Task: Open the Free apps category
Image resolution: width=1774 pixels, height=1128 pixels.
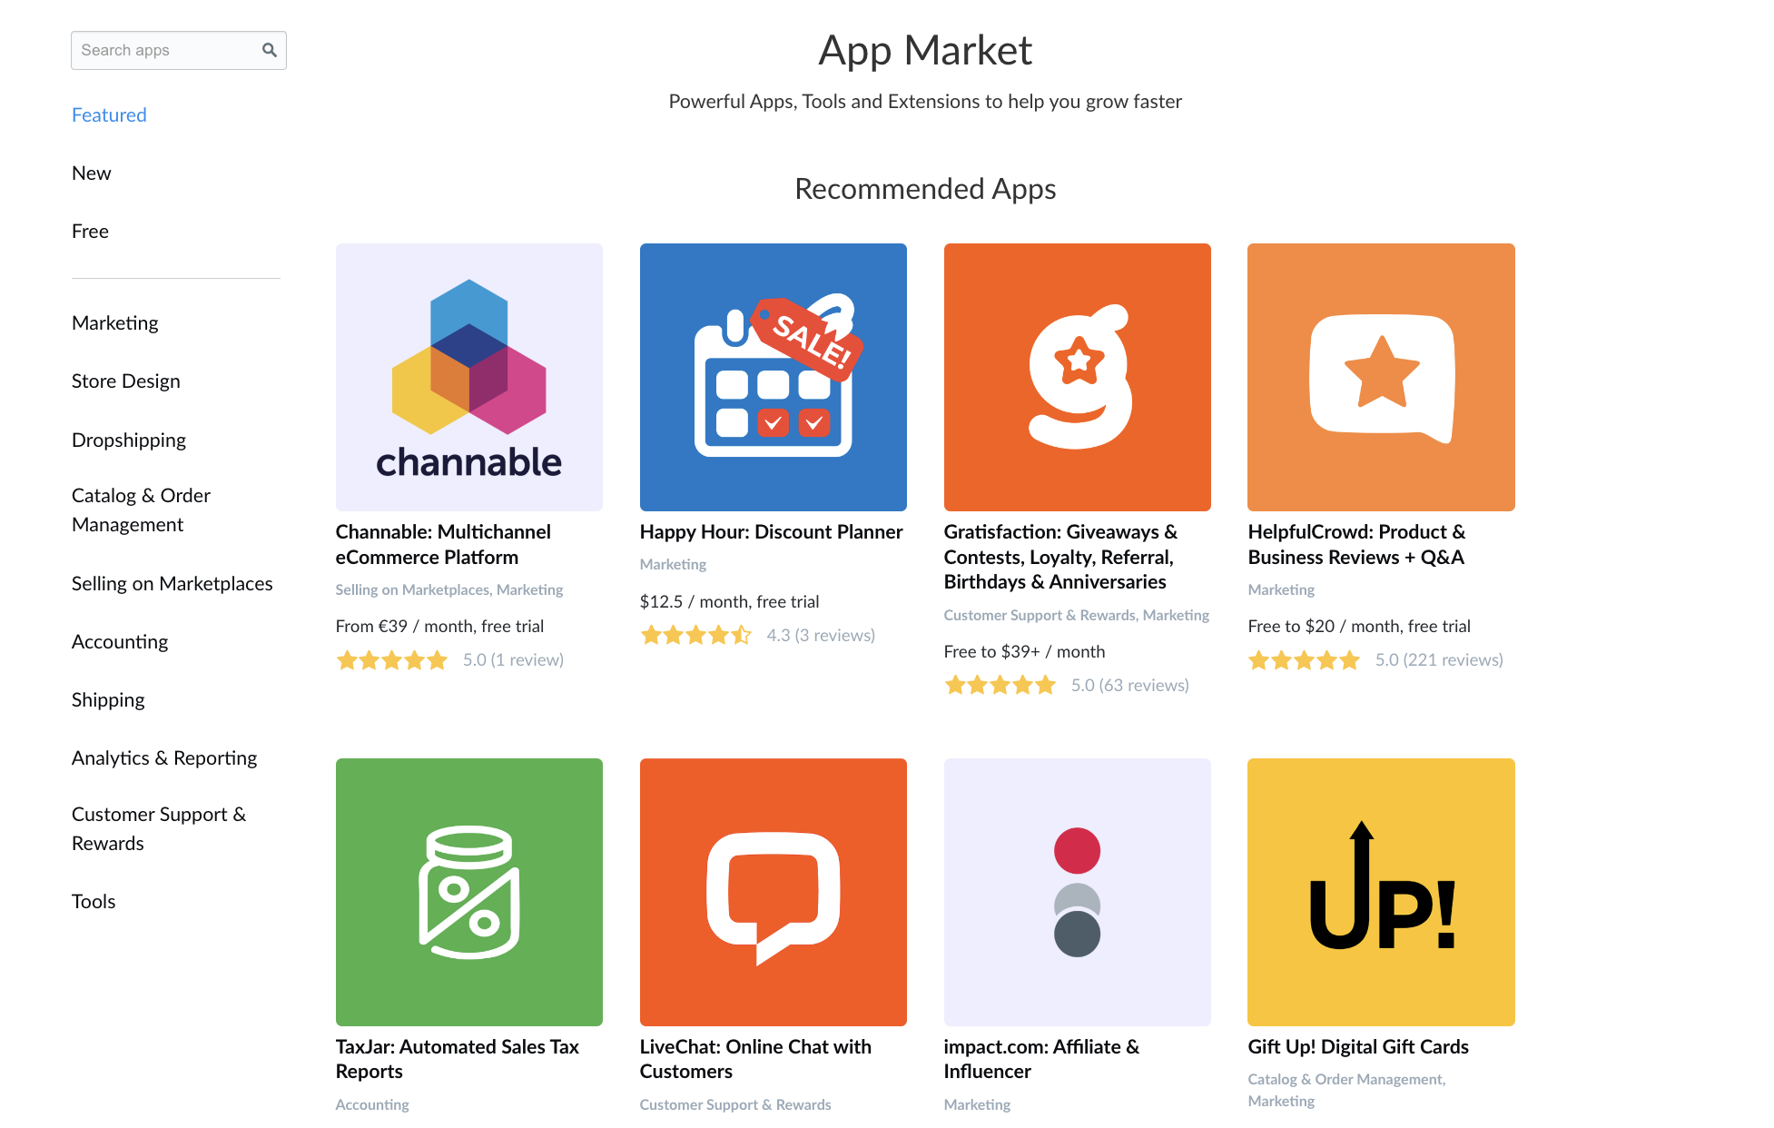Action: point(90,230)
